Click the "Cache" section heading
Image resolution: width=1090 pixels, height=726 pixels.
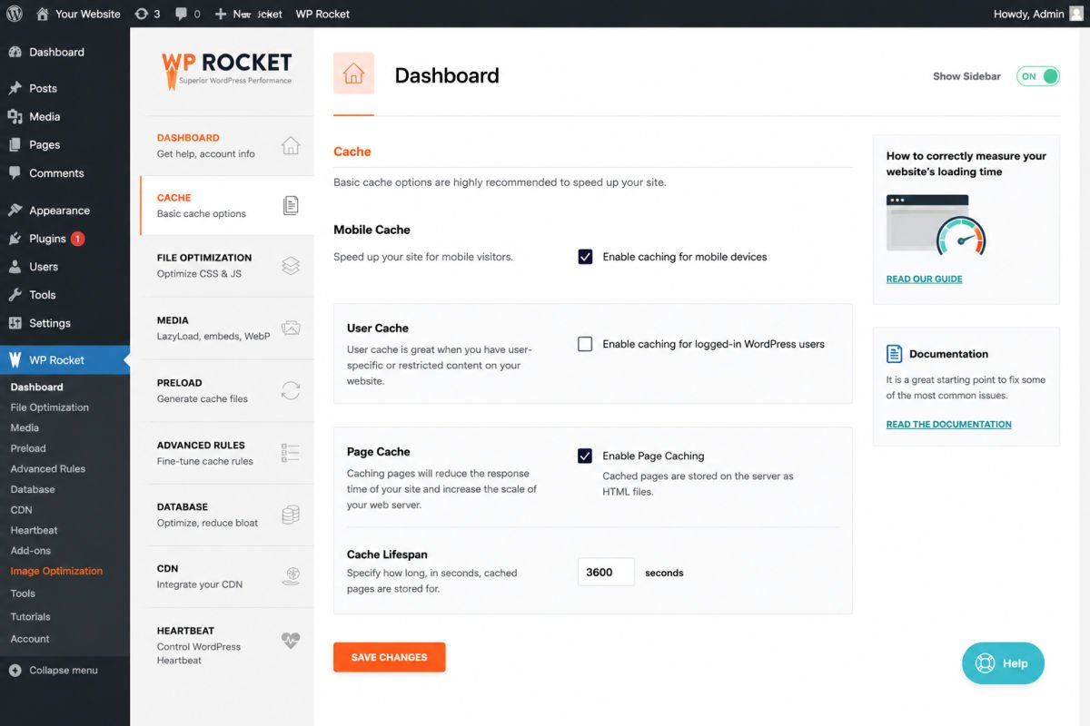point(352,152)
